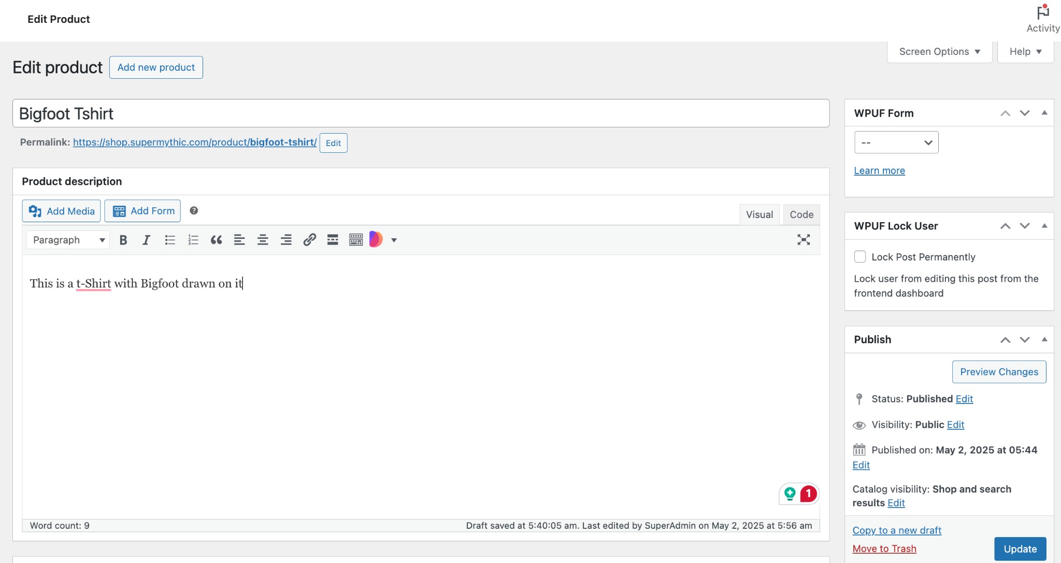The height and width of the screenshot is (563, 1061).
Task: Enable Lock Post Permanently
Action: point(860,256)
